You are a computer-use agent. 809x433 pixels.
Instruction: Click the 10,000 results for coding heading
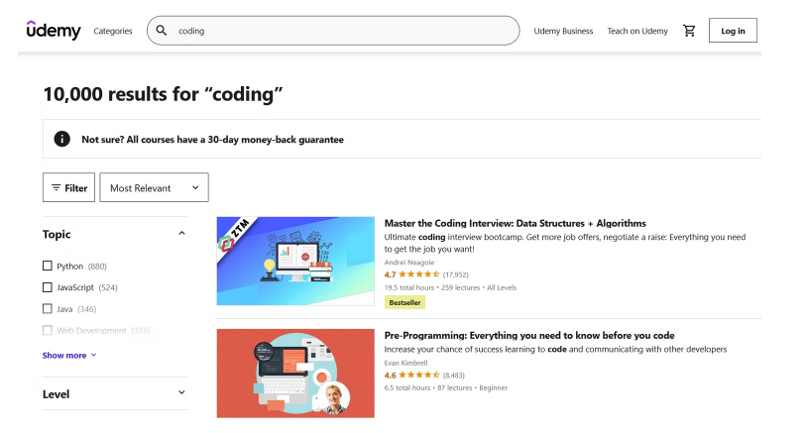163,94
